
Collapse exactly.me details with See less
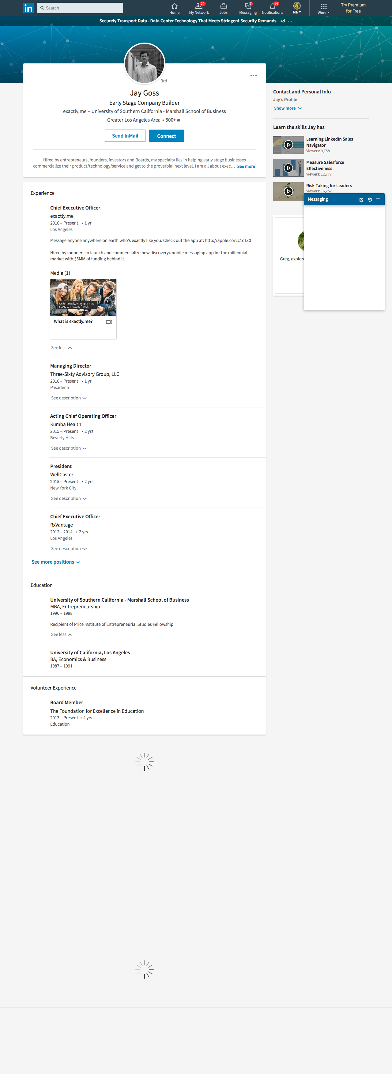coord(61,348)
